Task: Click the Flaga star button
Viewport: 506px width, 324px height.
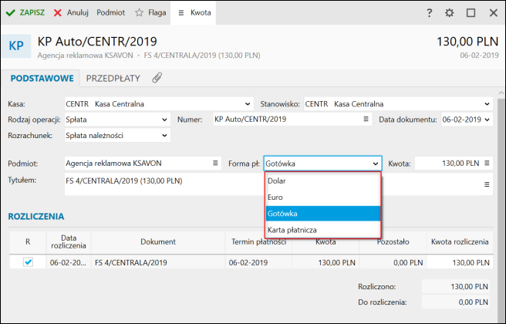Action: click(x=150, y=13)
